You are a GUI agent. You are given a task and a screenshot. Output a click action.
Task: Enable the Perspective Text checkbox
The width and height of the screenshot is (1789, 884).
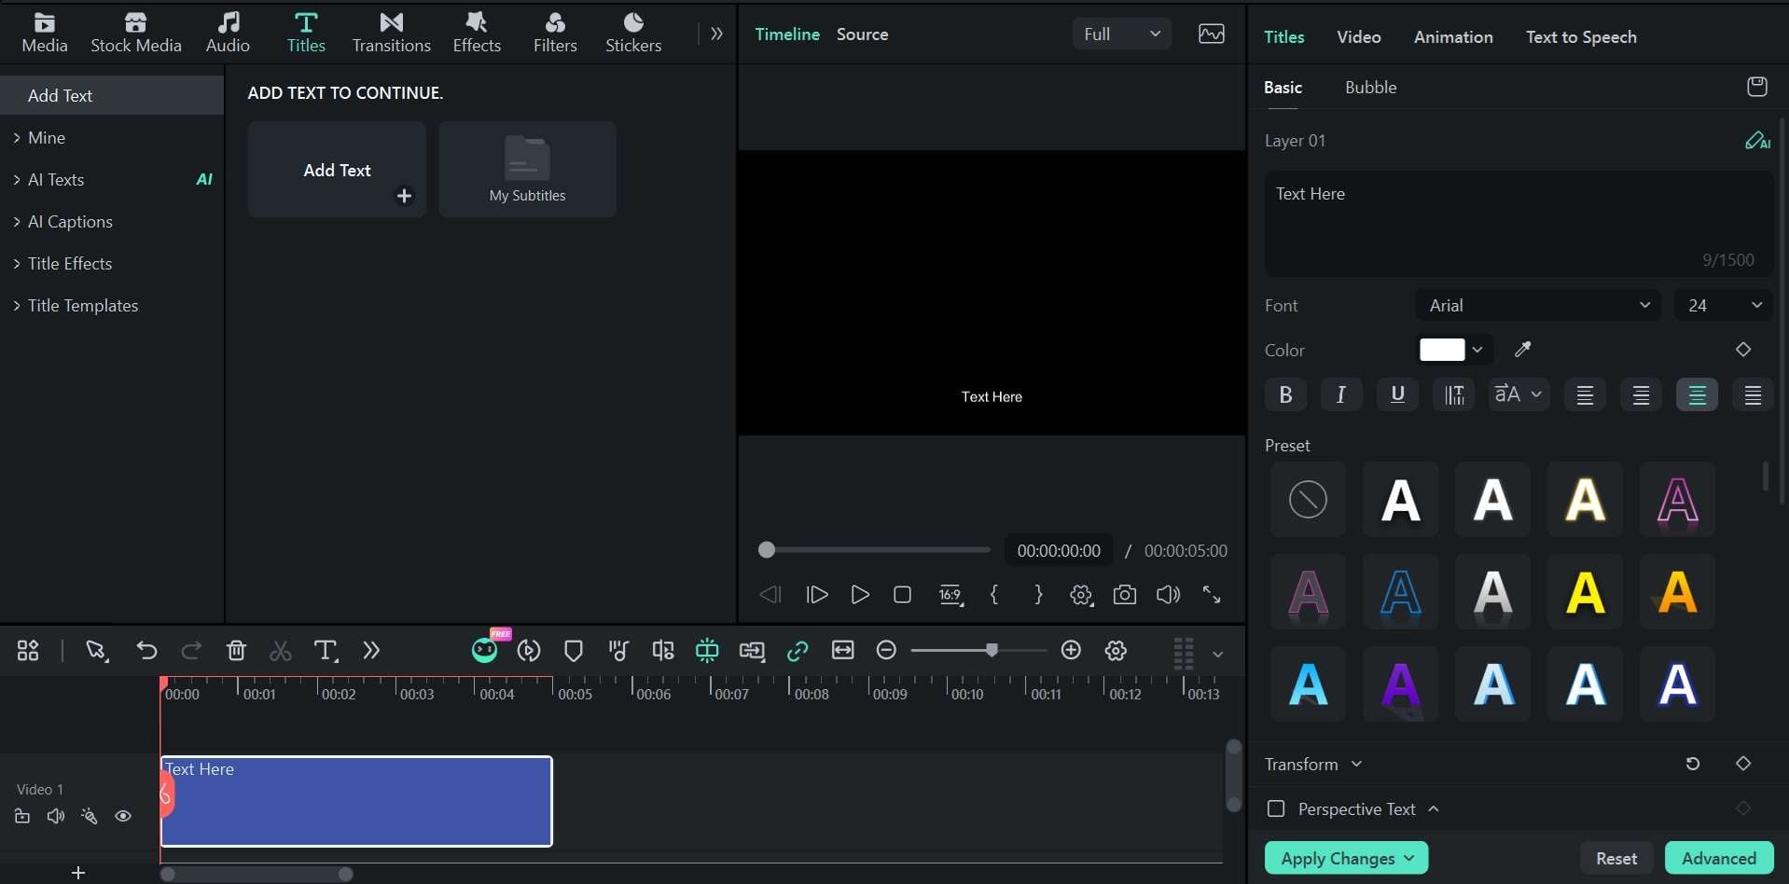(1276, 808)
